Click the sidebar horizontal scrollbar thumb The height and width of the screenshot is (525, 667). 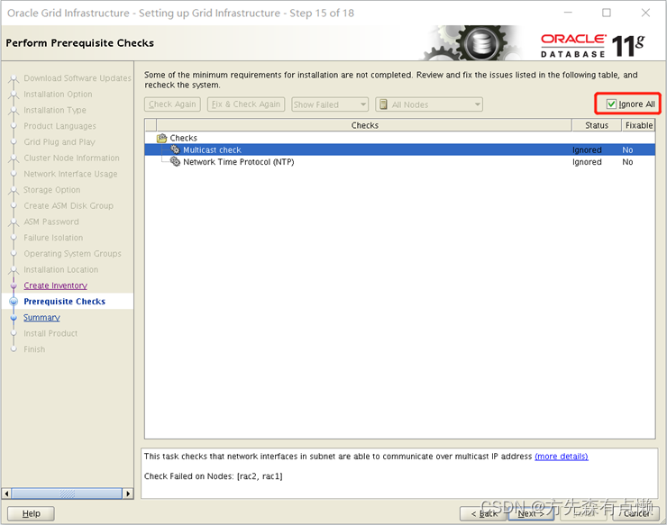point(67,493)
